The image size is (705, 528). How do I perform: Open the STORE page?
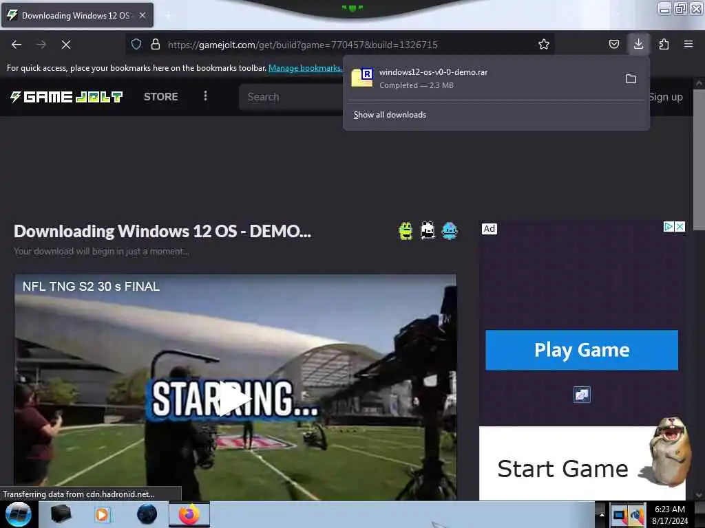tap(161, 96)
